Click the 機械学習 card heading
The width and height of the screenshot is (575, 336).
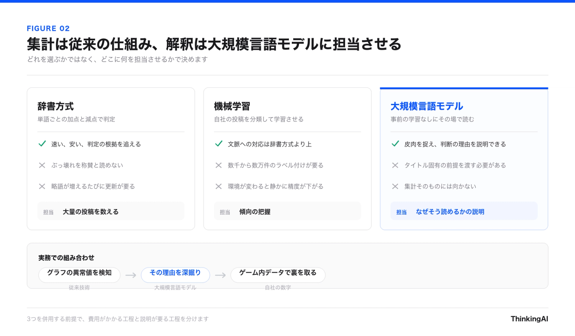point(232,106)
